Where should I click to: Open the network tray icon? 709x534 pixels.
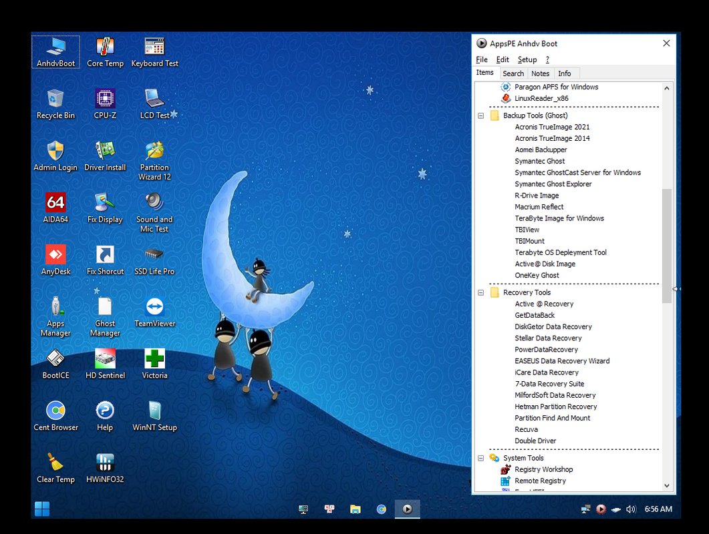click(x=585, y=509)
